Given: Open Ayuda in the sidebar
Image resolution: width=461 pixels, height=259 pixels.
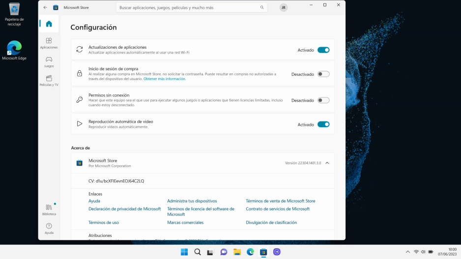Looking at the screenshot, I should click(x=49, y=229).
